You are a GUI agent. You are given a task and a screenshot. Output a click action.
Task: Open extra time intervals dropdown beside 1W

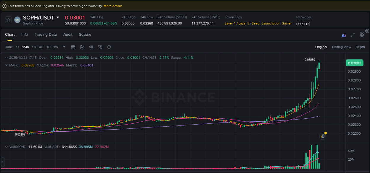pyautogui.click(x=64, y=47)
